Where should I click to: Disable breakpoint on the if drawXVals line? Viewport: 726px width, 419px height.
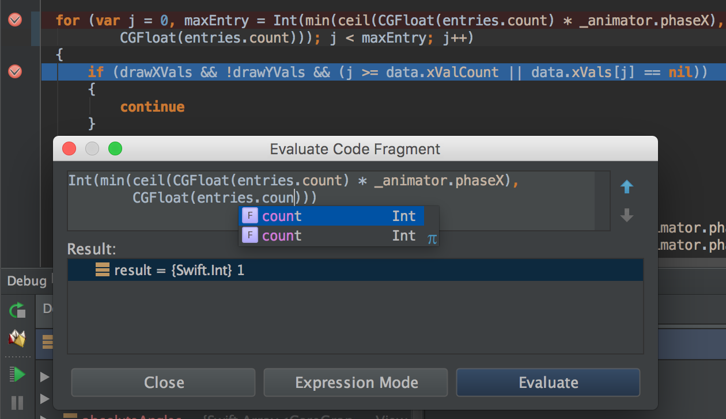(x=15, y=72)
